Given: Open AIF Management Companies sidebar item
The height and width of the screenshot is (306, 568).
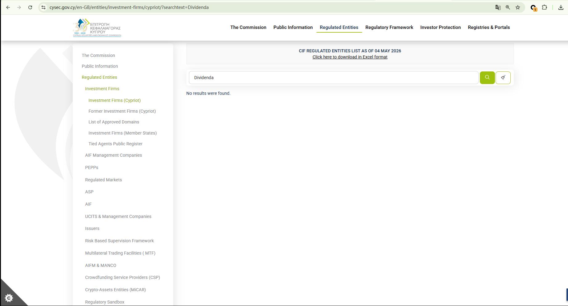Looking at the screenshot, I should (113, 155).
